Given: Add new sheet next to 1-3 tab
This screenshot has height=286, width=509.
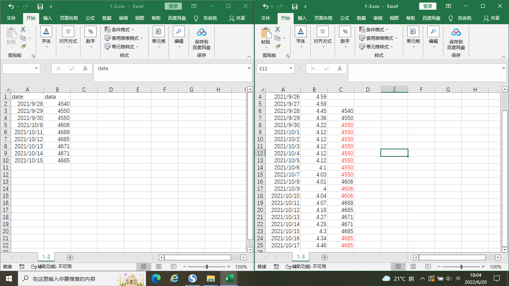Looking at the screenshot, I should pyautogui.click(x=324, y=257).
